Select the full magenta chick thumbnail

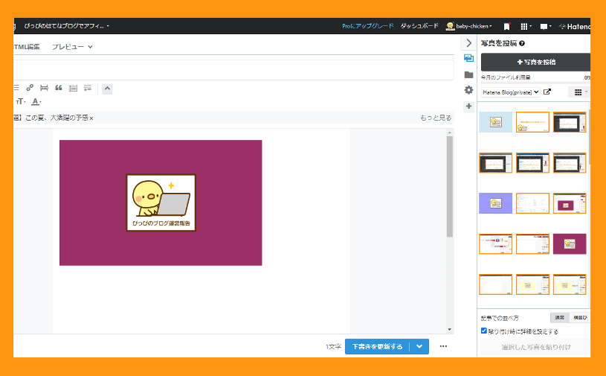[x=570, y=243]
